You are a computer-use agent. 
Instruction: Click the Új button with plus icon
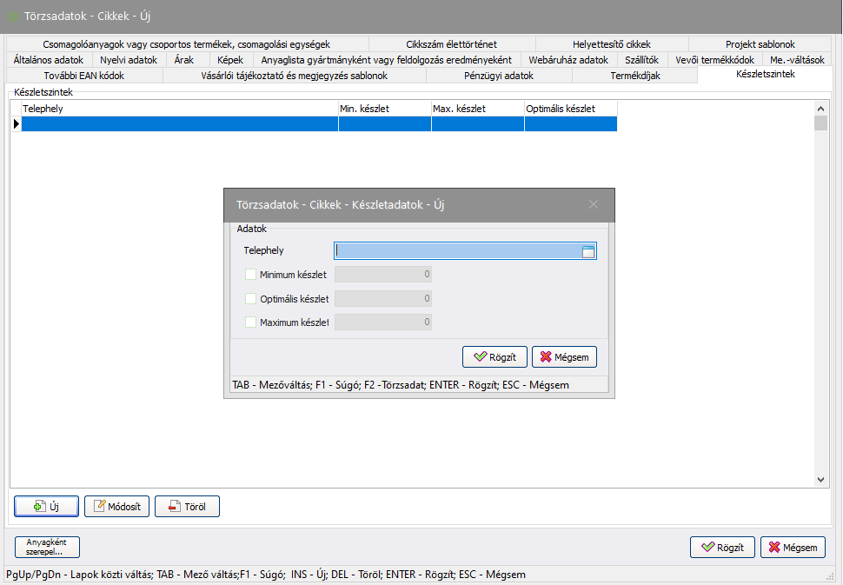coord(46,507)
